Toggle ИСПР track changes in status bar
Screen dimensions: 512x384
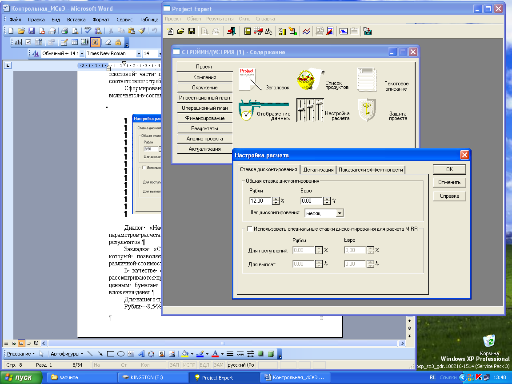tap(189, 365)
